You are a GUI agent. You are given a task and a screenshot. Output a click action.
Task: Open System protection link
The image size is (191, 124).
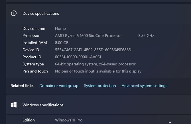[x=100, y=86]
